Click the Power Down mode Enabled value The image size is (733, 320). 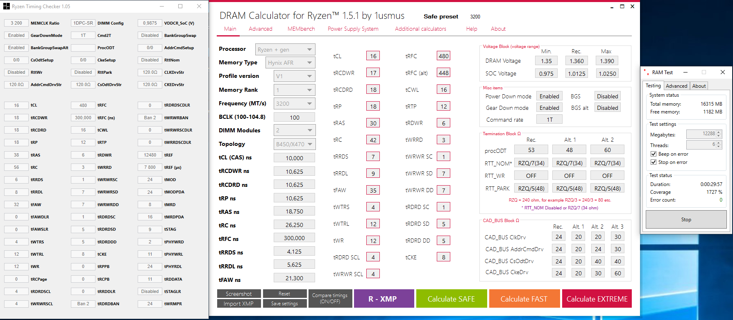coord(549,96)
